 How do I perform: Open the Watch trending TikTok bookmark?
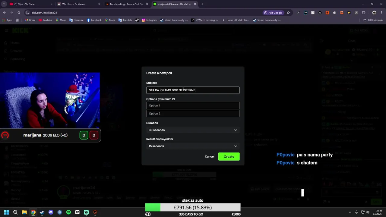coord(205,20)
